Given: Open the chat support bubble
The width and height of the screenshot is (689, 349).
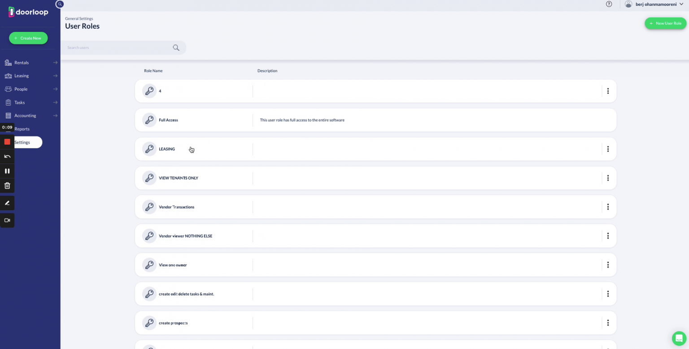Looking at the screenshot, I should click(679, 338).
